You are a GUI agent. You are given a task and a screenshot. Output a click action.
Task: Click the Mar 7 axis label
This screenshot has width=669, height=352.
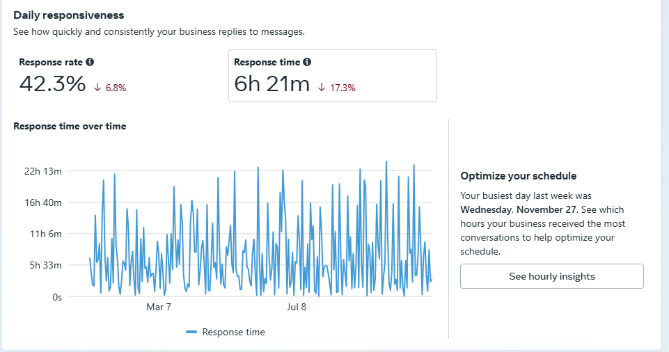tap(159, 307)
